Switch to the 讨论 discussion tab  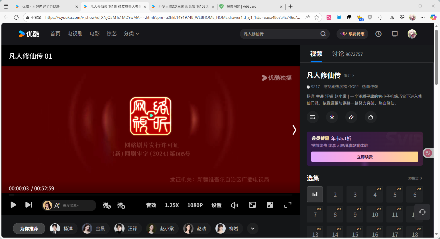347,54
